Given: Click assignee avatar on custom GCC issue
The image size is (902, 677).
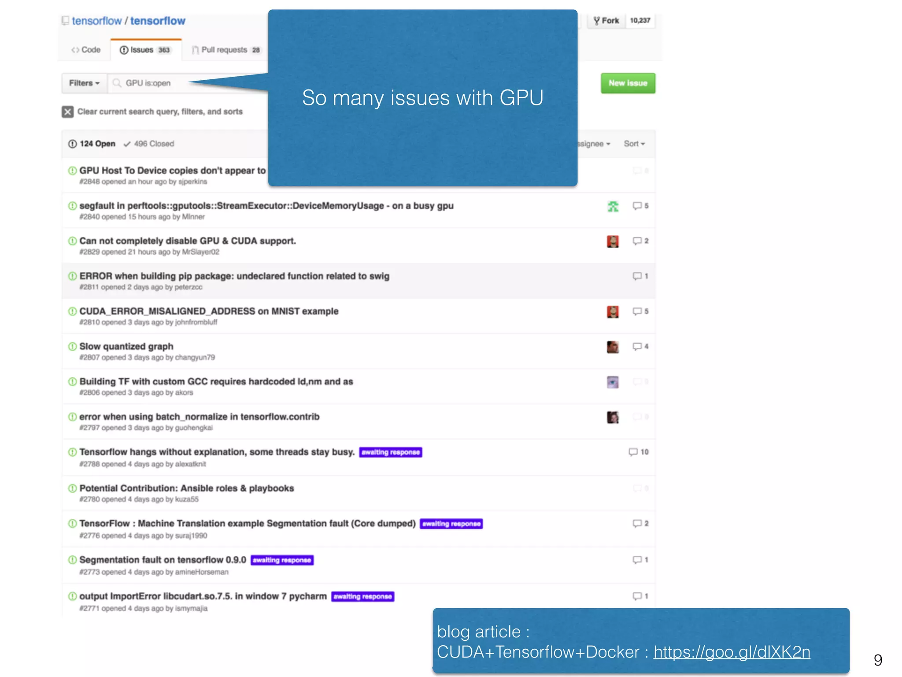Looking at the screenshot, I should [x=613, y=382].
